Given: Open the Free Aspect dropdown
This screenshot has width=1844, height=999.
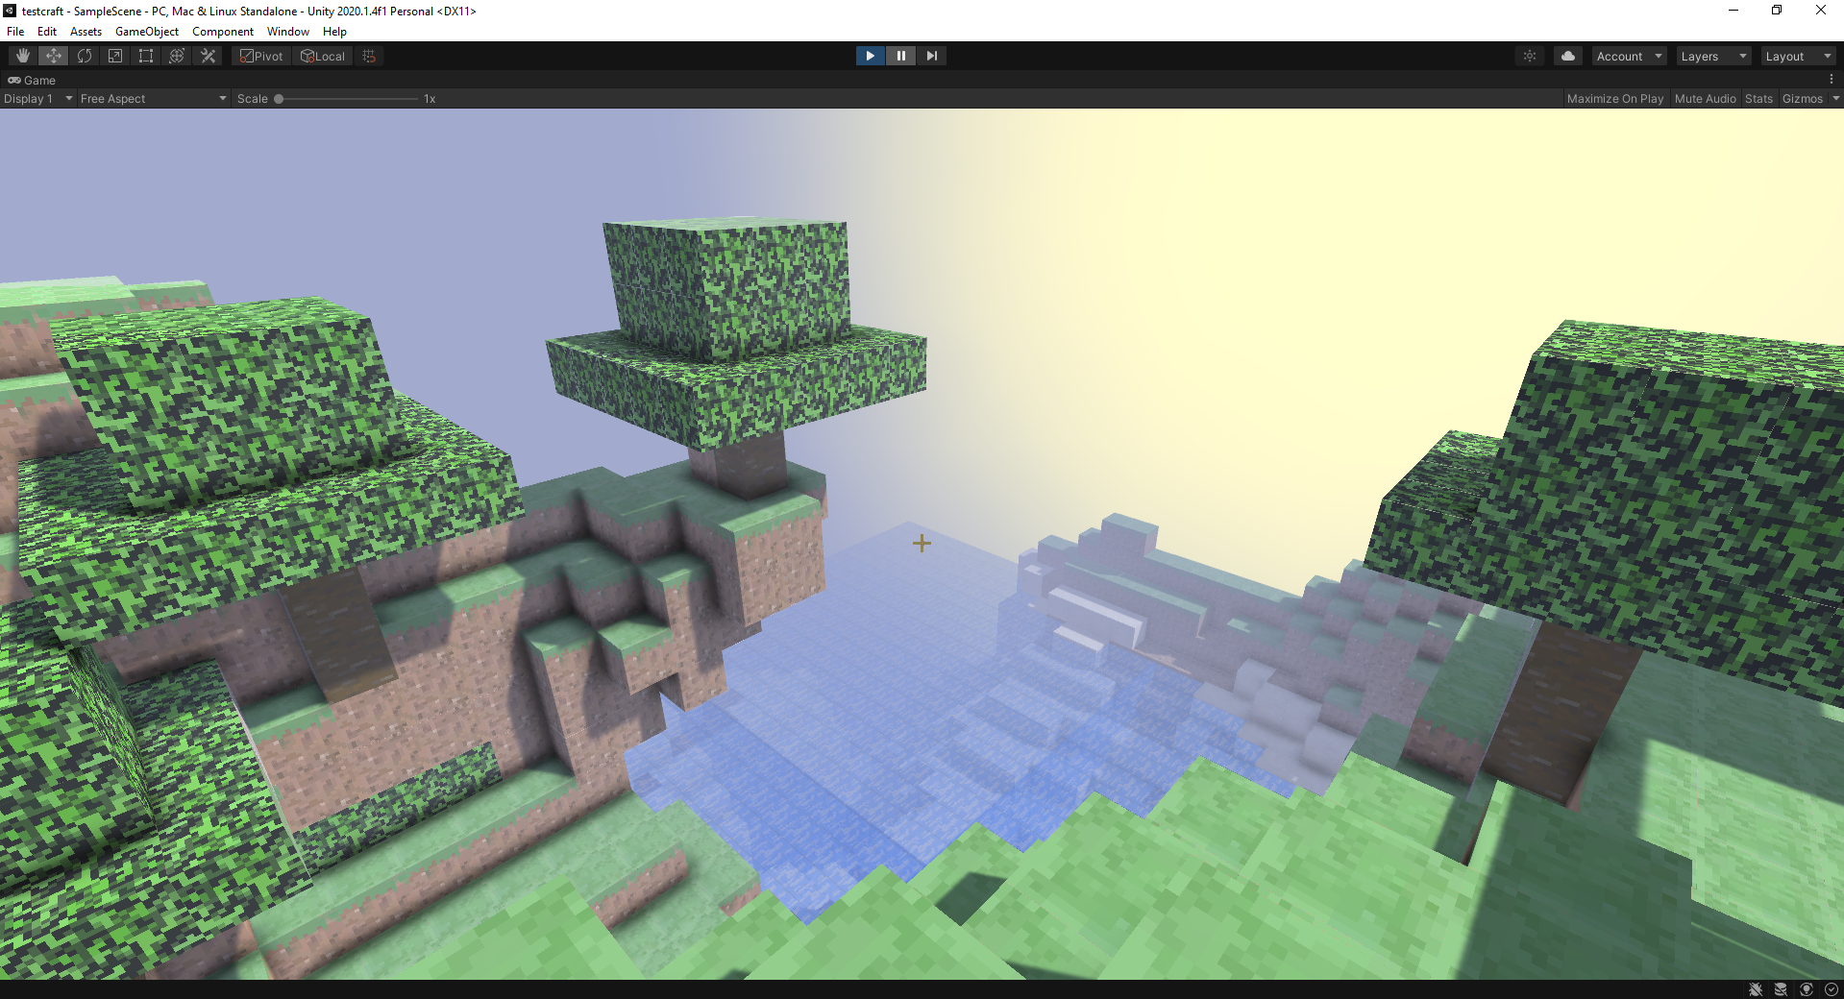Looking at the screenshot, I should coord(153,98).
